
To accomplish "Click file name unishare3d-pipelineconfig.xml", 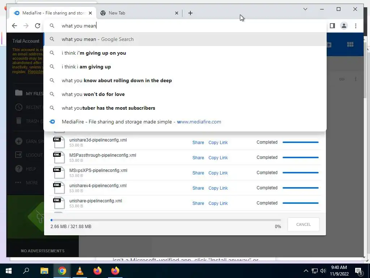I will click(x=98, y=140).
